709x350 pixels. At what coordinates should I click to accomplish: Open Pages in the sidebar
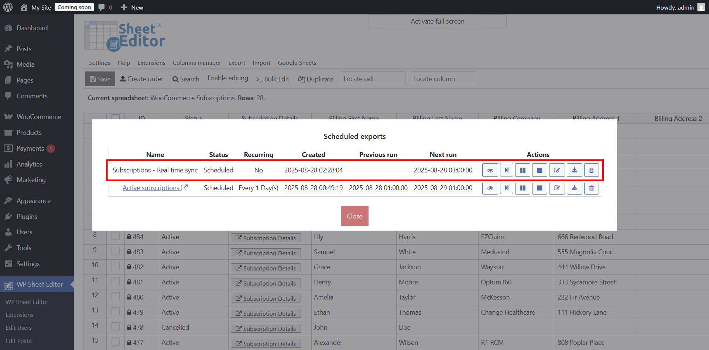click(x=37, y=80)
